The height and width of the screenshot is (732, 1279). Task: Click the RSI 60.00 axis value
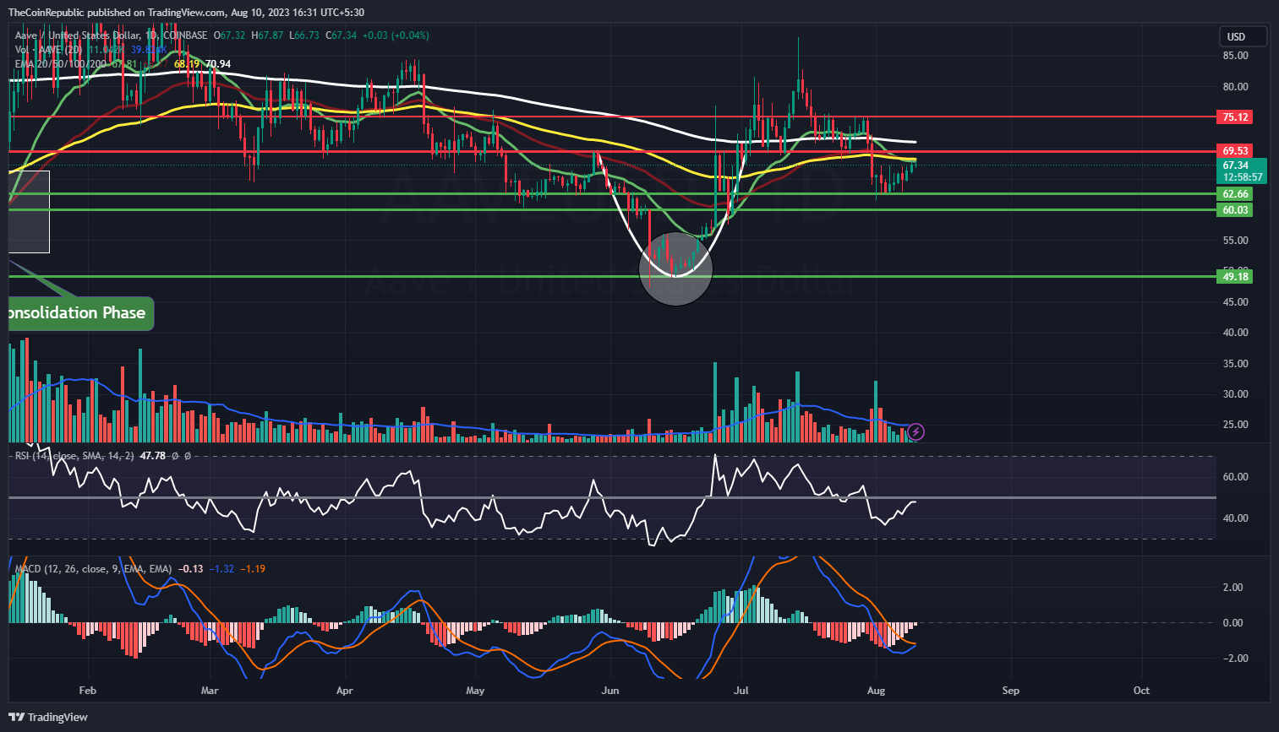(x=1236, y=476)
